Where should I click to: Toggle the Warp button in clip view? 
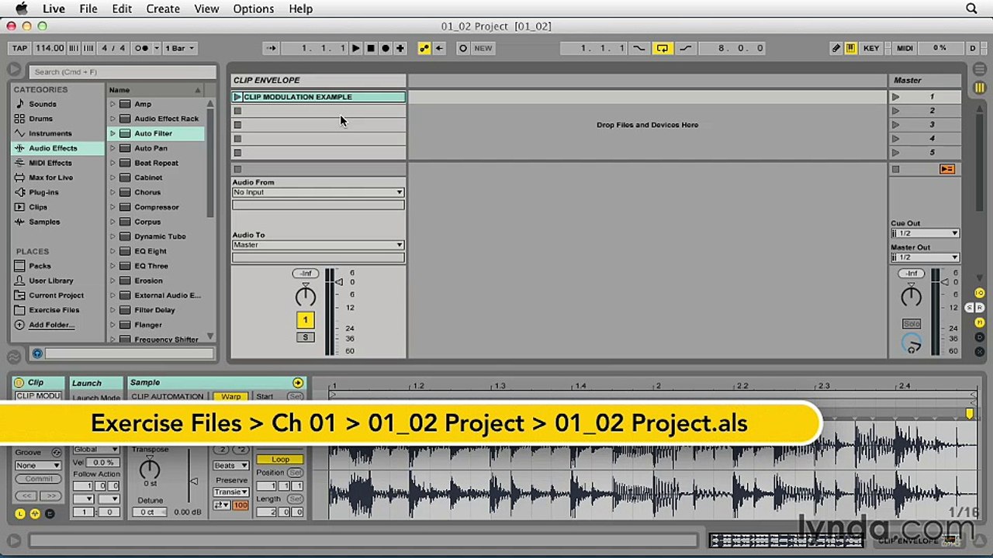click(x=230, y=397)
